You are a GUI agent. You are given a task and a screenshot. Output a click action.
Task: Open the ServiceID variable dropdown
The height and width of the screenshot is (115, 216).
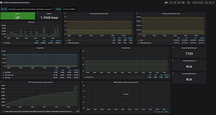click(31, 9)
